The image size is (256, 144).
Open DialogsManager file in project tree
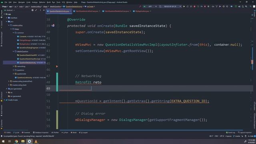coord(25,40)
